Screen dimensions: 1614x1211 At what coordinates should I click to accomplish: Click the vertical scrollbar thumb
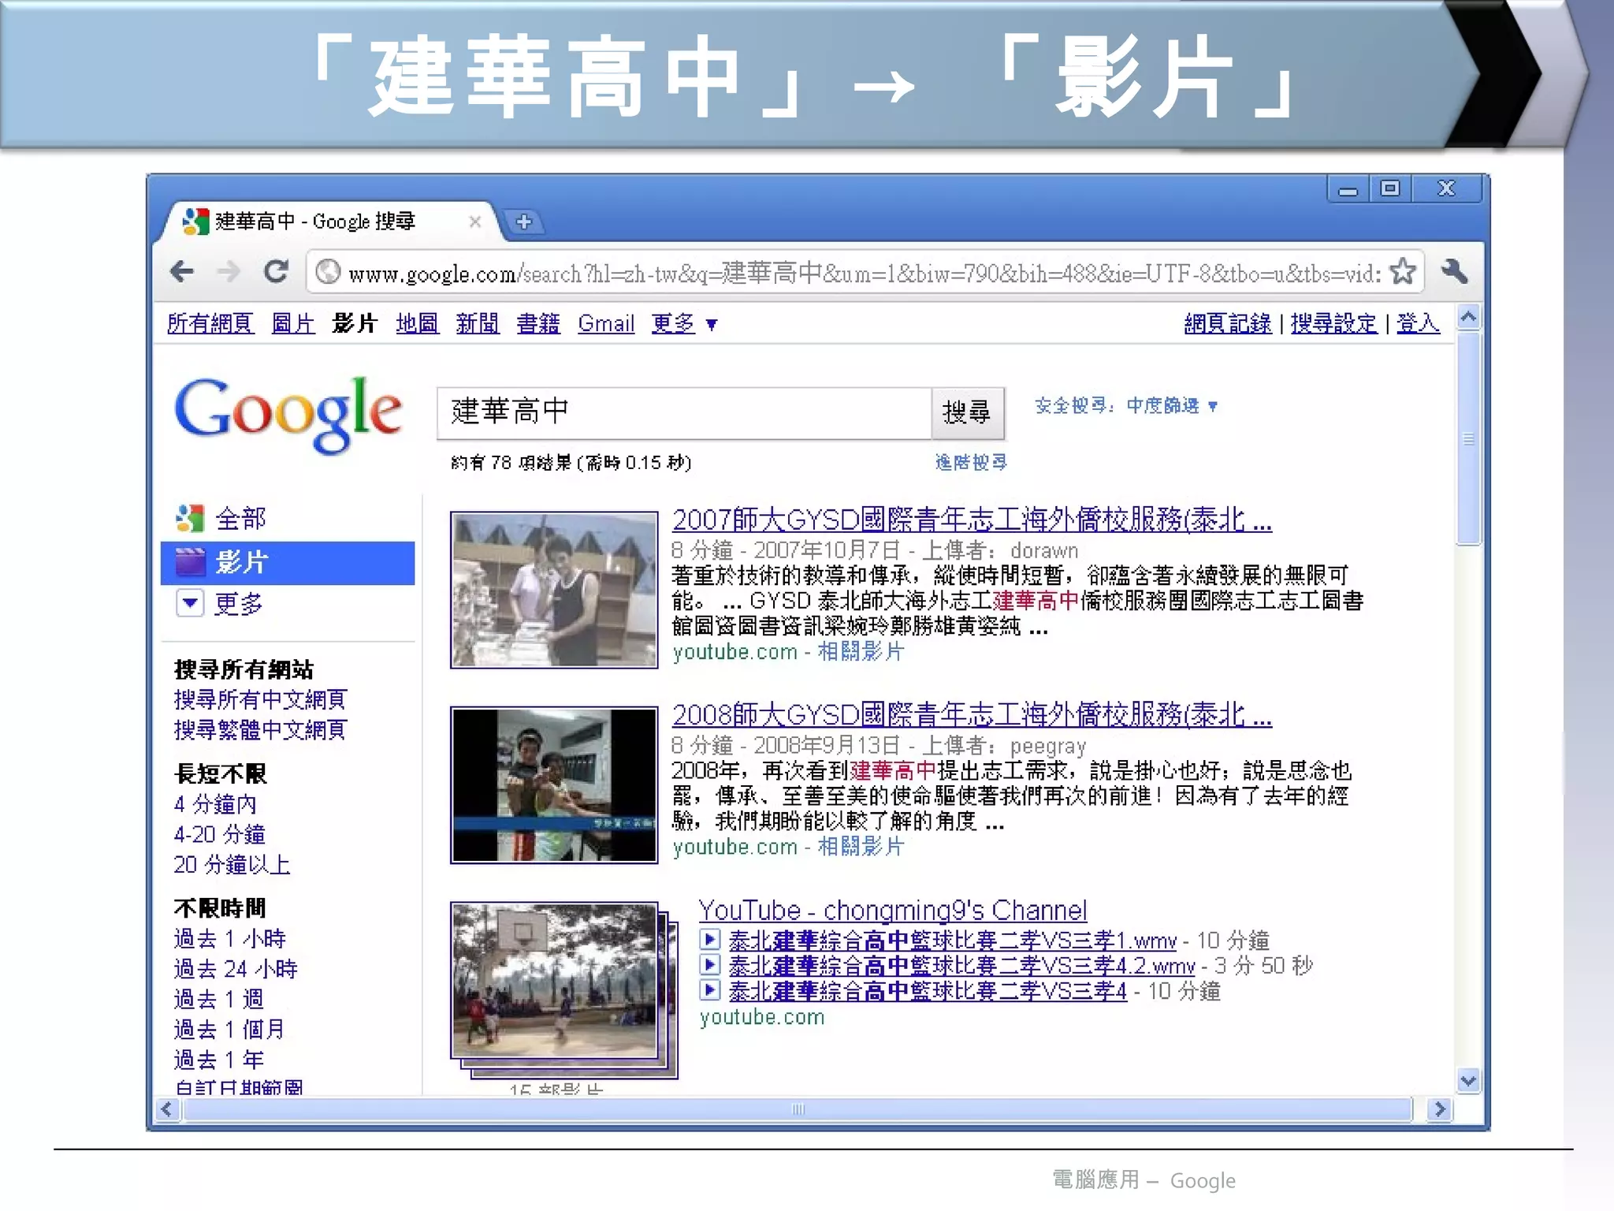[x=1468, y=438]
